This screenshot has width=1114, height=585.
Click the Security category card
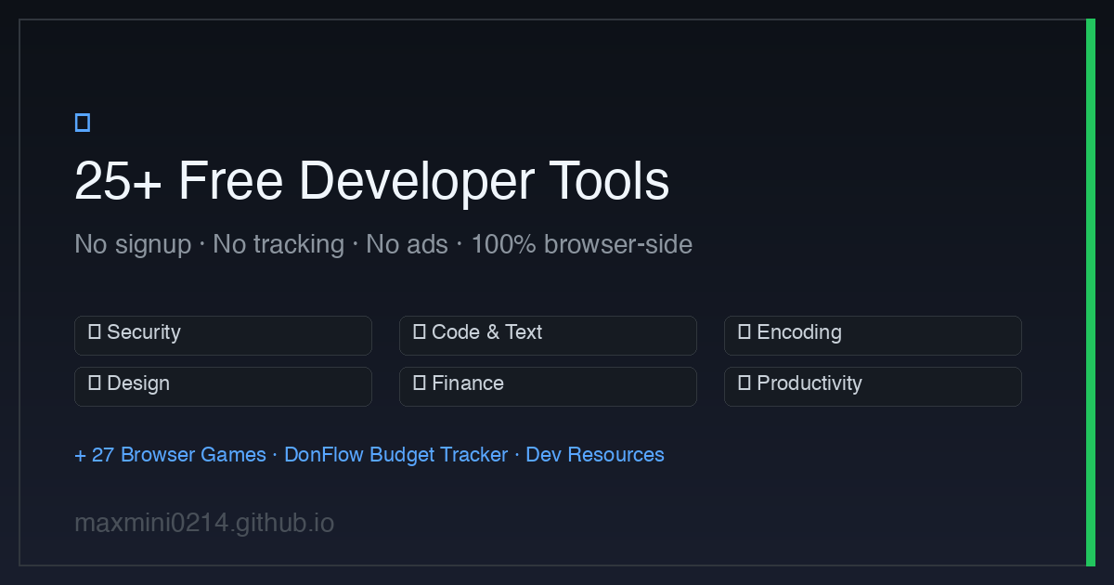(223, 335)
